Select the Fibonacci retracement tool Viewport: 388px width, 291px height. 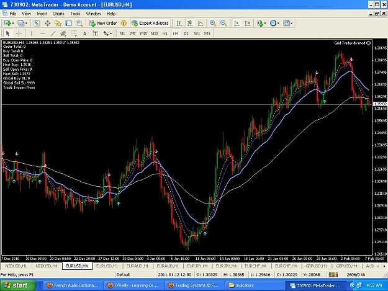[x=74, y=34]
